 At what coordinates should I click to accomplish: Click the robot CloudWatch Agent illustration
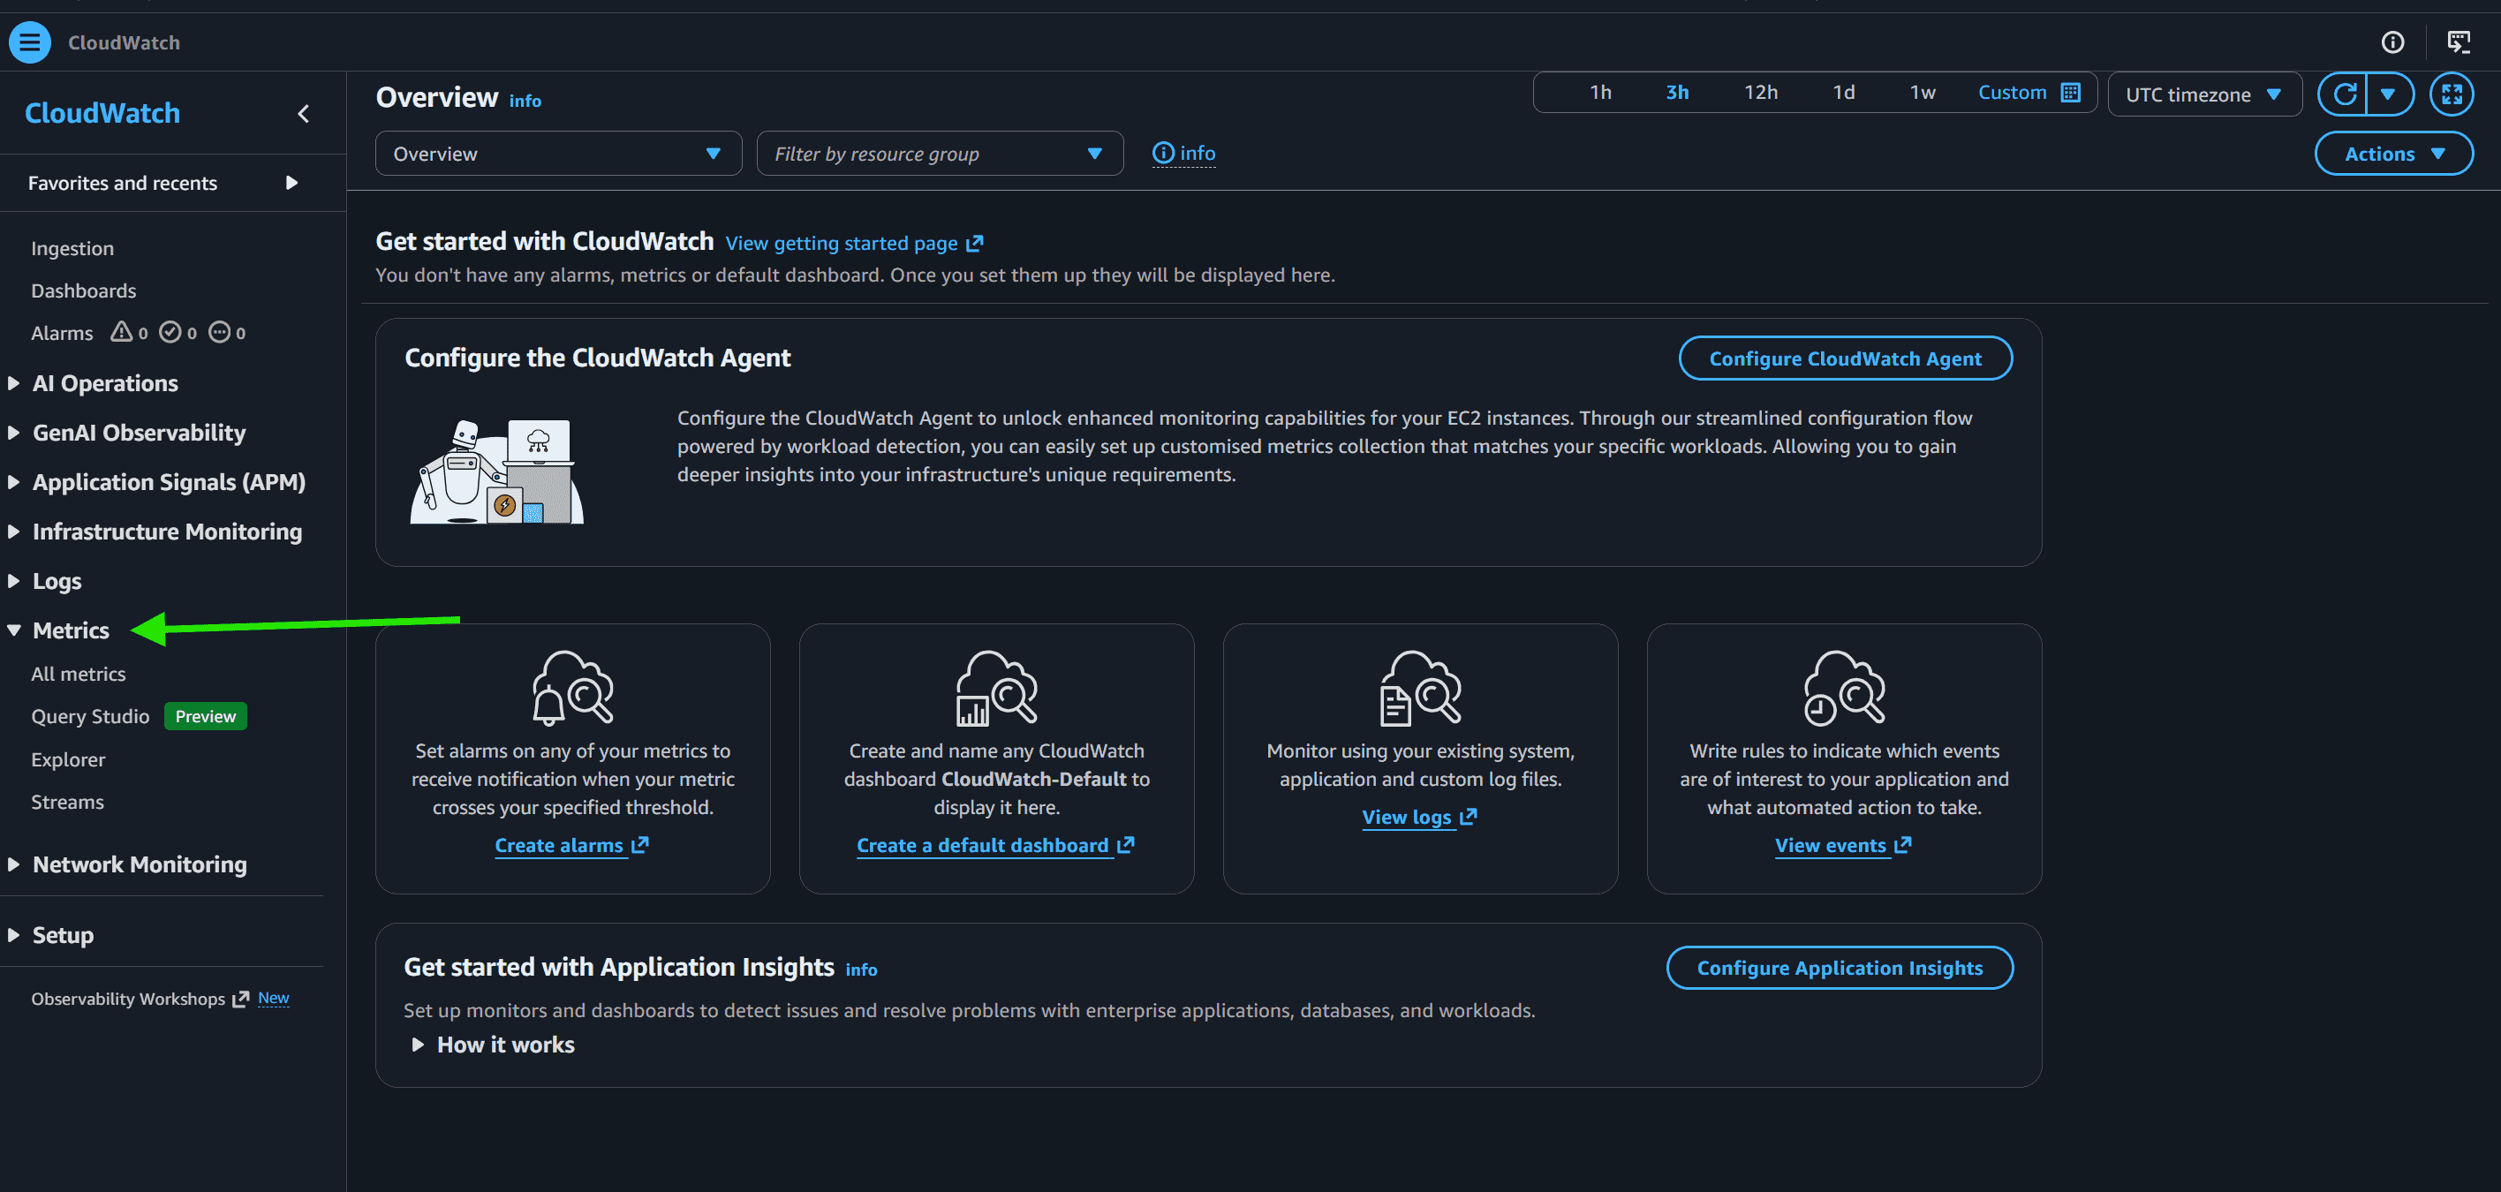[x=497, y=472]
